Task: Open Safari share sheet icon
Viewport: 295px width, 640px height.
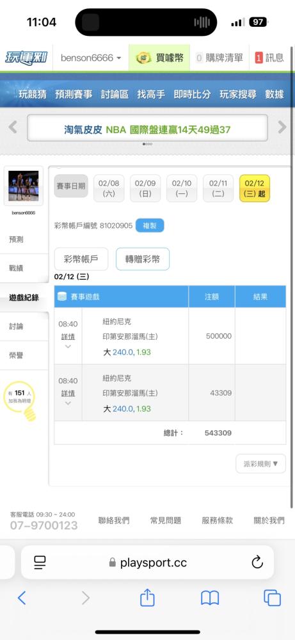Action: point(147,598)
